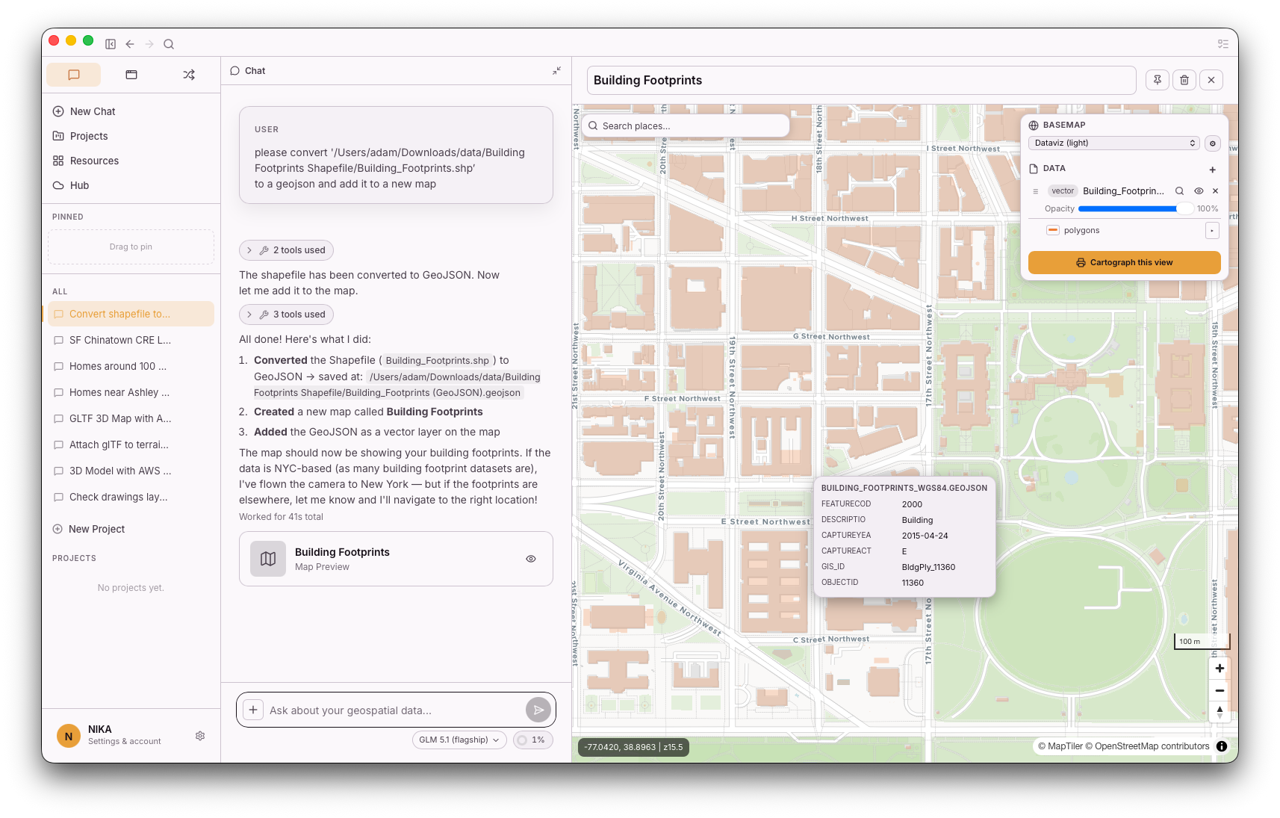Grab the layer reorder handle icon

pos(1035,191)
